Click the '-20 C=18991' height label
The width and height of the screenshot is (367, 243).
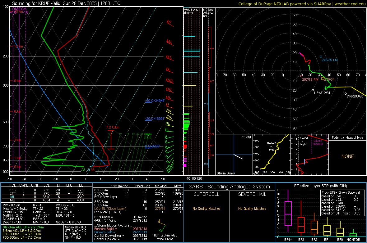(155, 119)
